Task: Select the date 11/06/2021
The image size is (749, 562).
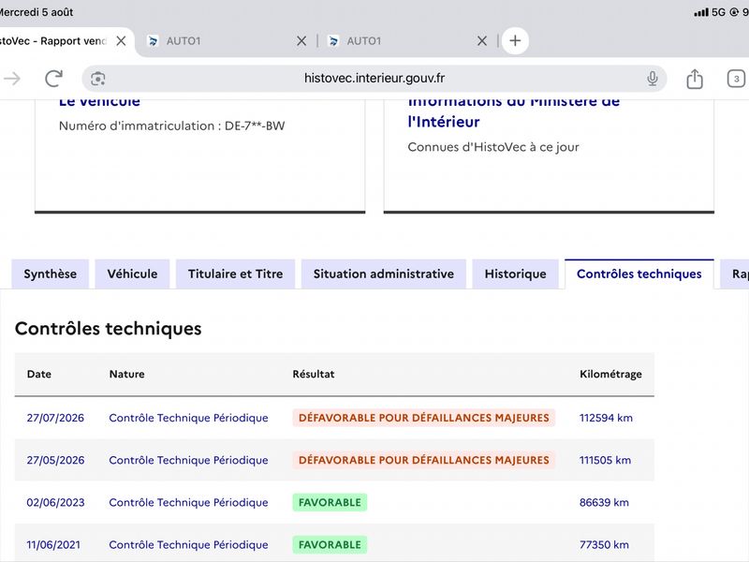Action: click(x=53, y=545)
